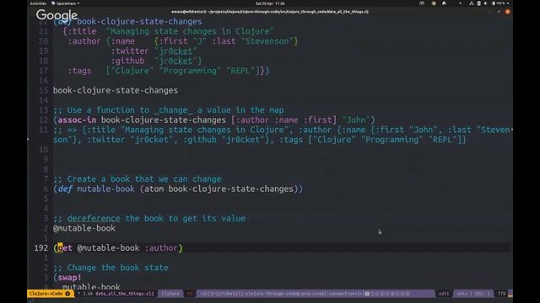
Task: Click the standalone @mutable-book expression
Action: point(84,228)
